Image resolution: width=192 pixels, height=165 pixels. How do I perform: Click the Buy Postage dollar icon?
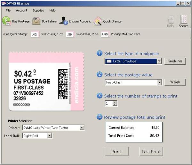tap(7, 21)
